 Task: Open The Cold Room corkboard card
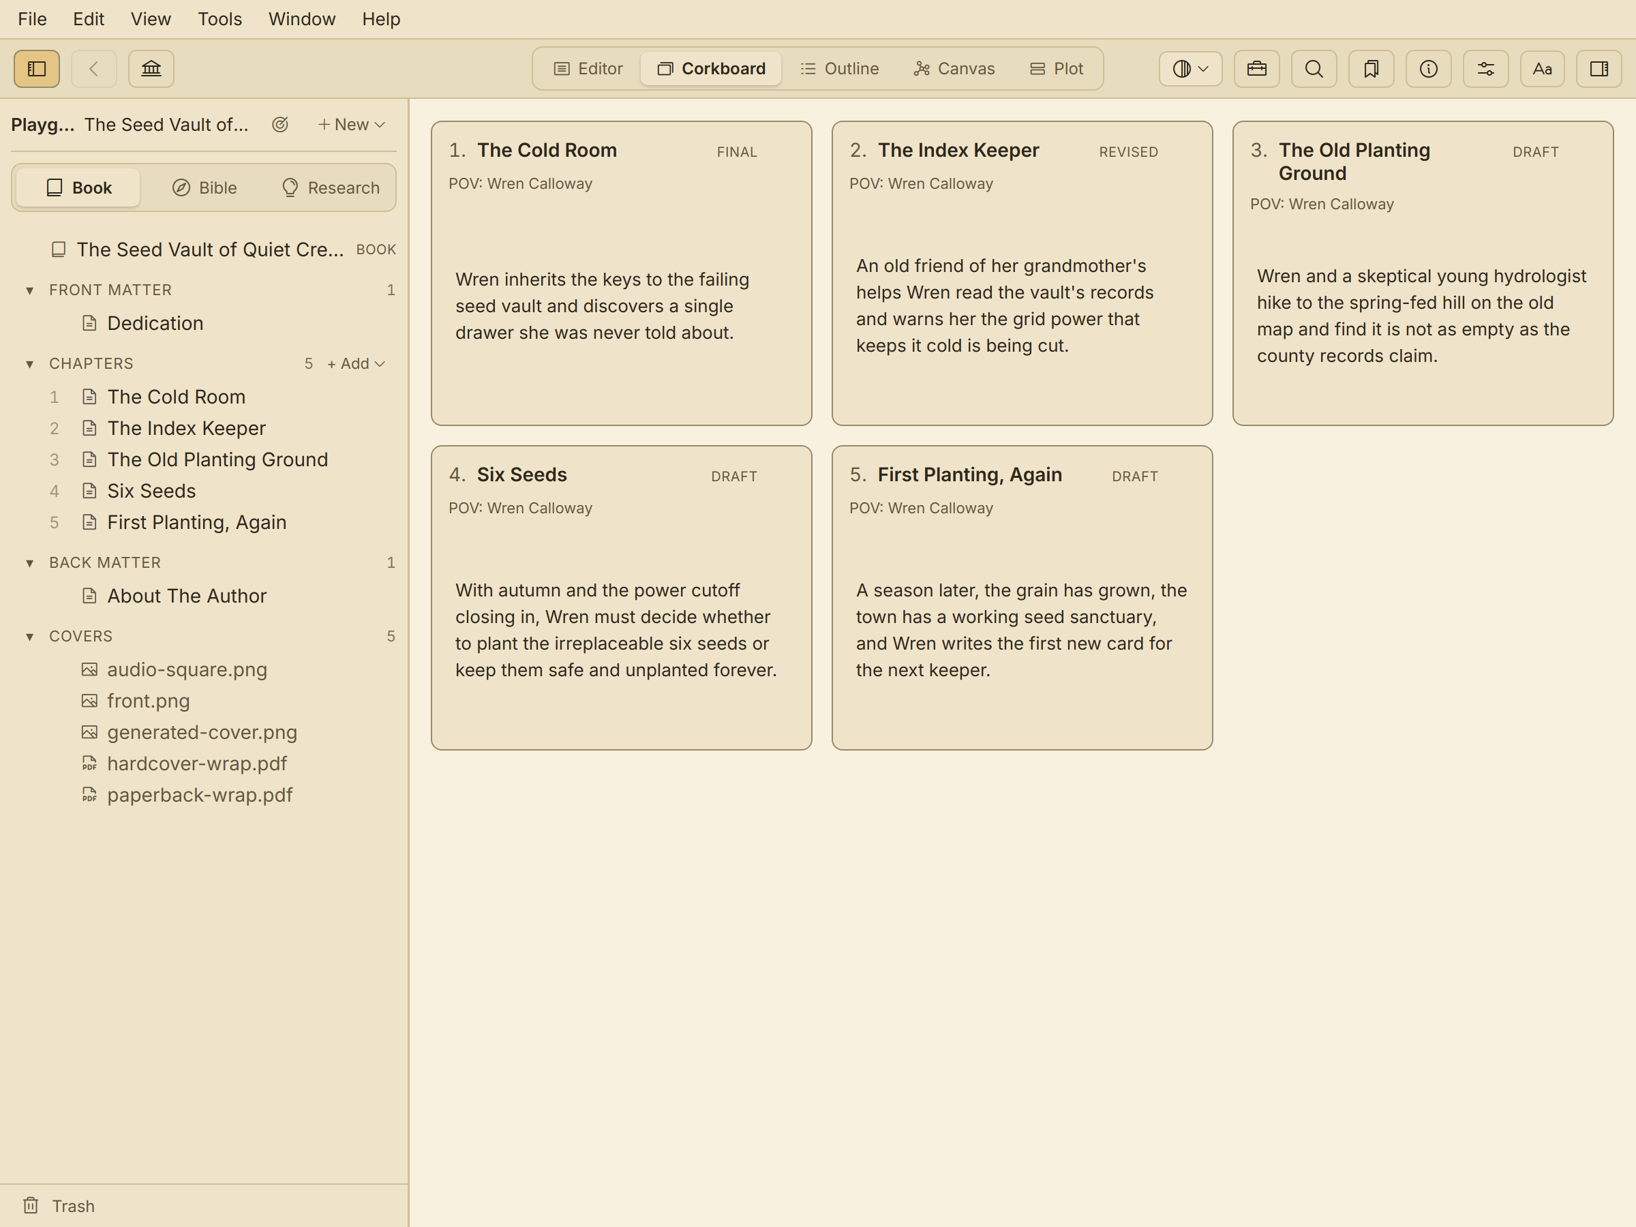coord(621,273)
